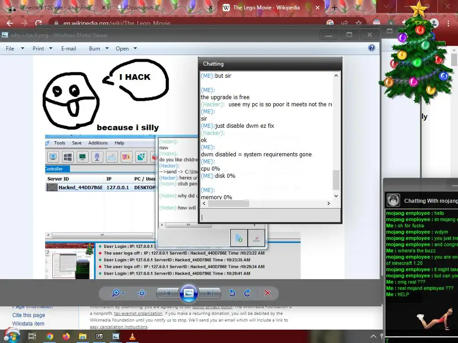Open the Burn menu dropdown
This screenshot has width=458, height=343.
click(x=99, y=48)
